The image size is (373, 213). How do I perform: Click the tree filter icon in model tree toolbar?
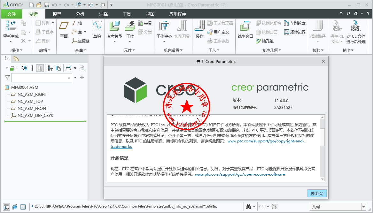click(x=50, y=68)
